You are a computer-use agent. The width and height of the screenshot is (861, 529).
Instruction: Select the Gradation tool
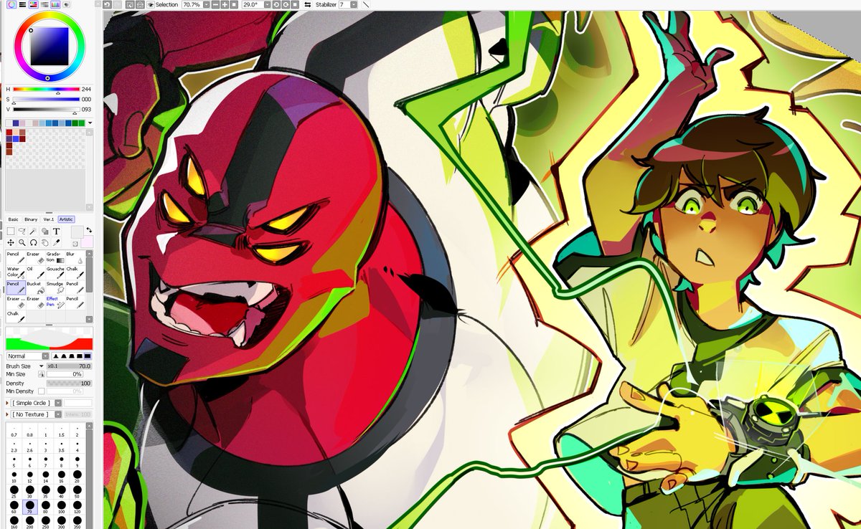coord(55,257)
